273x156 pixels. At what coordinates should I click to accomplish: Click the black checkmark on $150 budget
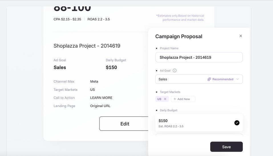pos(237,123)
